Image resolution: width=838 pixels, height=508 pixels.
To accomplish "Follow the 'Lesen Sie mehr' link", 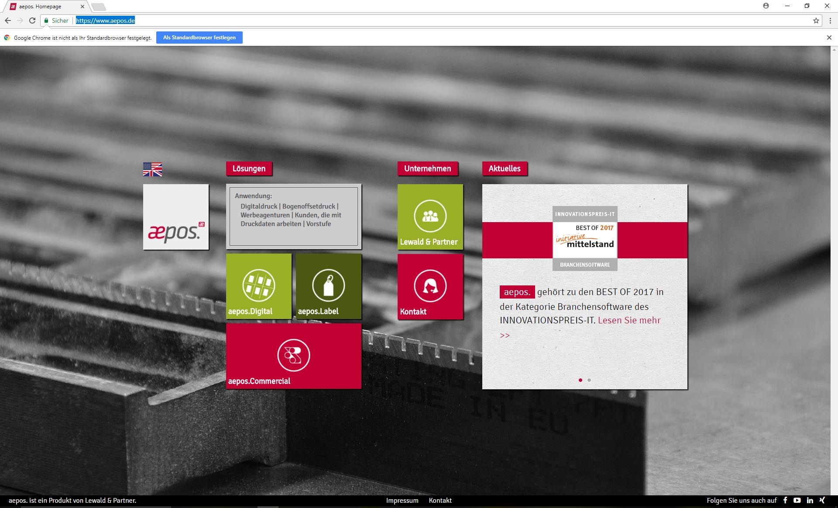I will pyautogui.click(x=629, y=320).
